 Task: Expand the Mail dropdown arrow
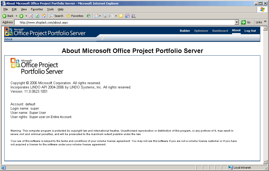click(x=100, y=16)
